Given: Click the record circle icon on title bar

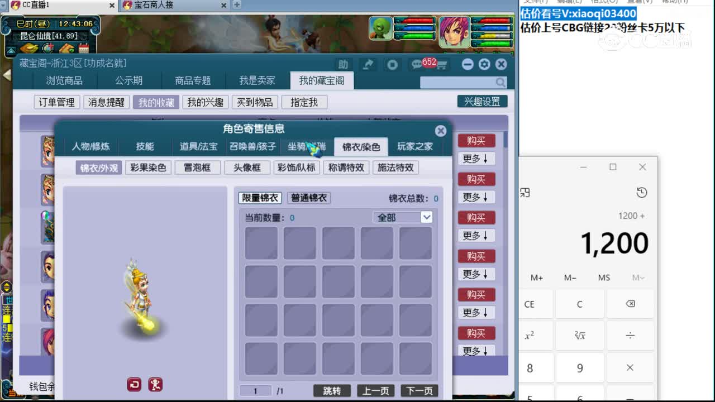Looking at the screenshot, I should click(x=392, y=65).
